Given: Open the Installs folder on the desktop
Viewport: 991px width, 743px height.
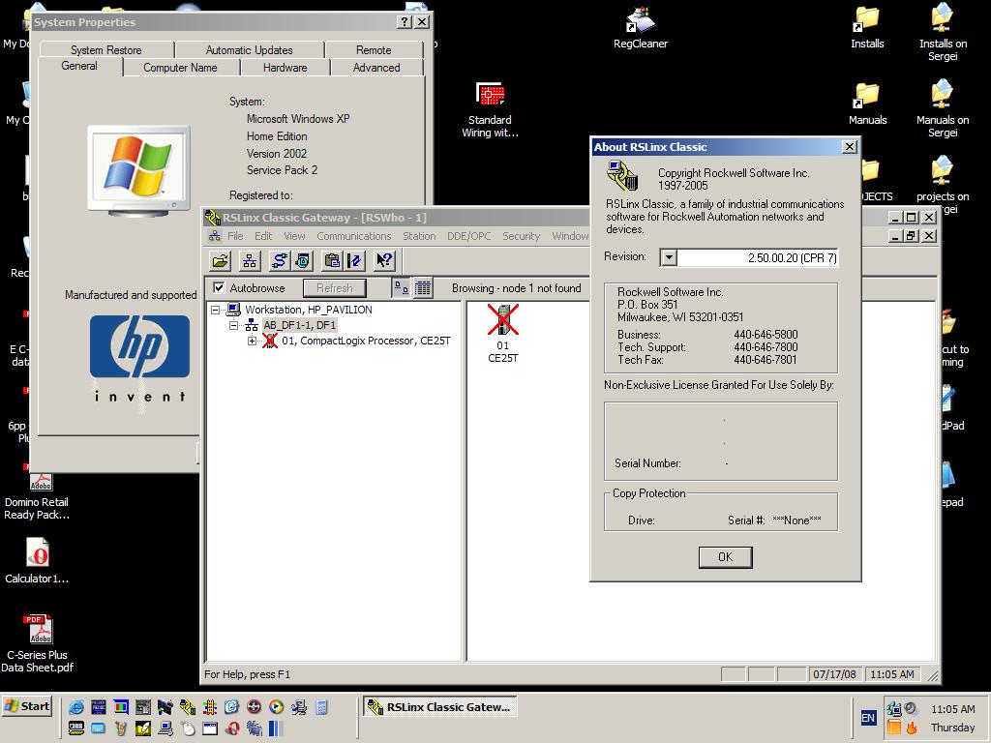Looking at the screenshot, I should pyautogui.click(x=867, y=28).
